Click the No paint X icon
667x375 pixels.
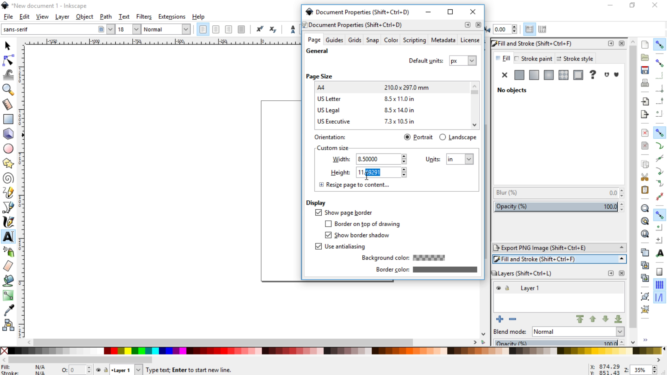pos(504,75)
